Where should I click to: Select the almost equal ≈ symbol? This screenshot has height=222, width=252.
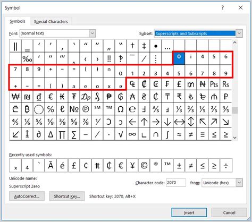click(x=179, y=134)
